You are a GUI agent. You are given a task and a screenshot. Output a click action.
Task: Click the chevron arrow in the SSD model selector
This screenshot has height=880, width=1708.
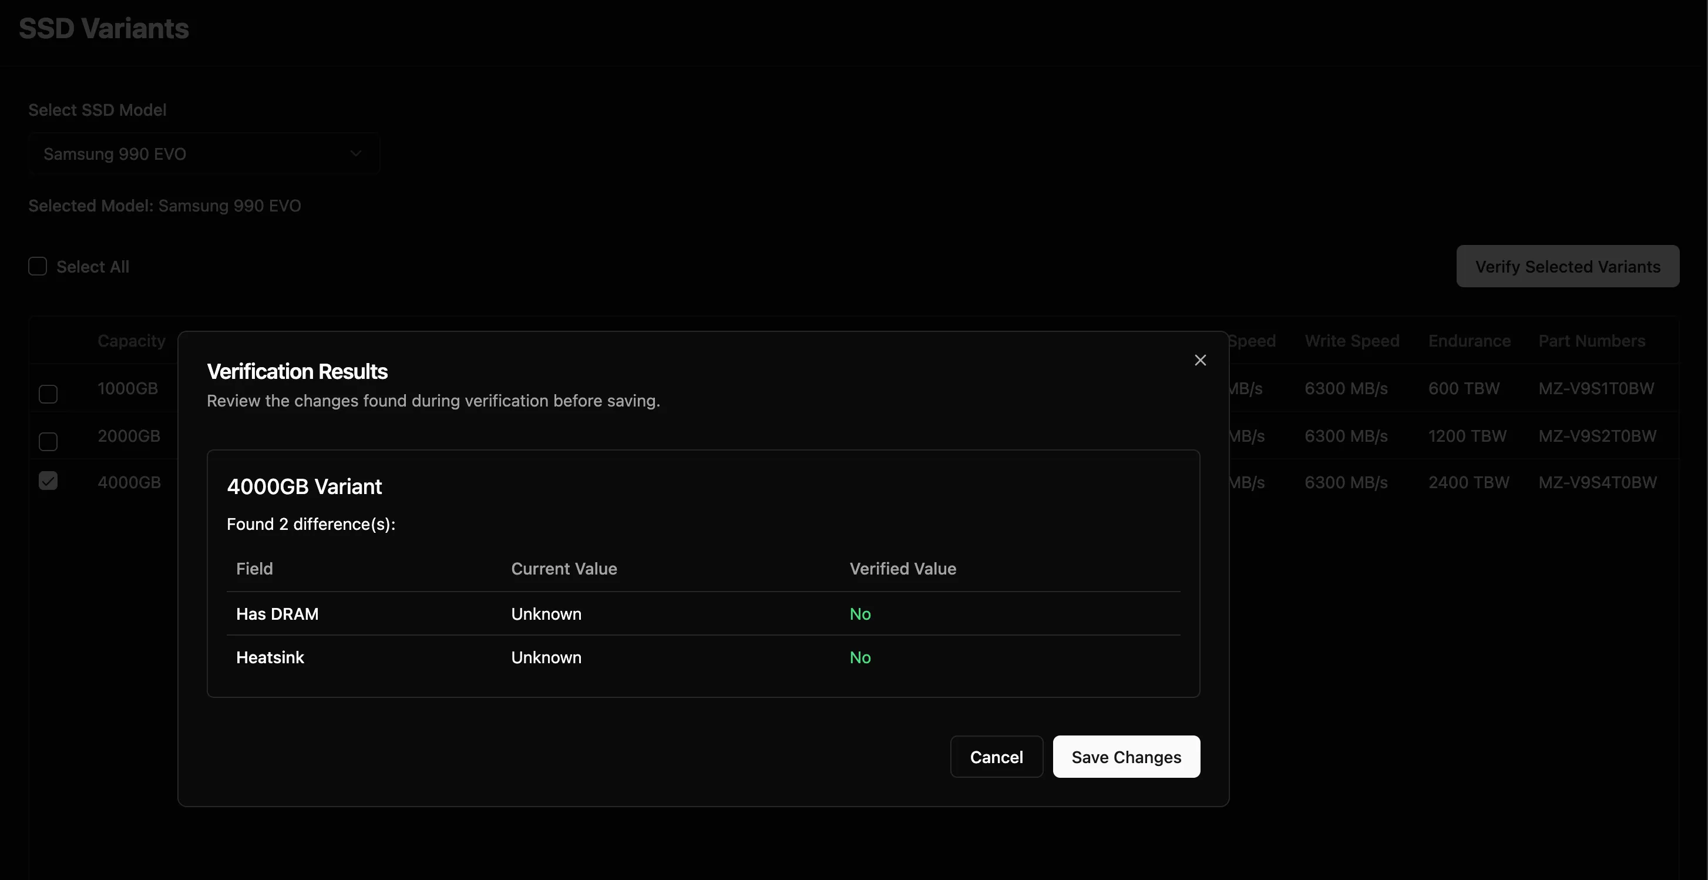(x=355, y=154)
